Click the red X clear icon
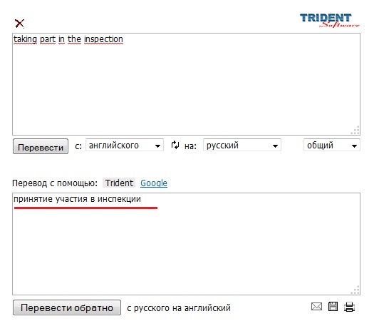This screenshot has height=336, width=379. click(x=19, y=24)
